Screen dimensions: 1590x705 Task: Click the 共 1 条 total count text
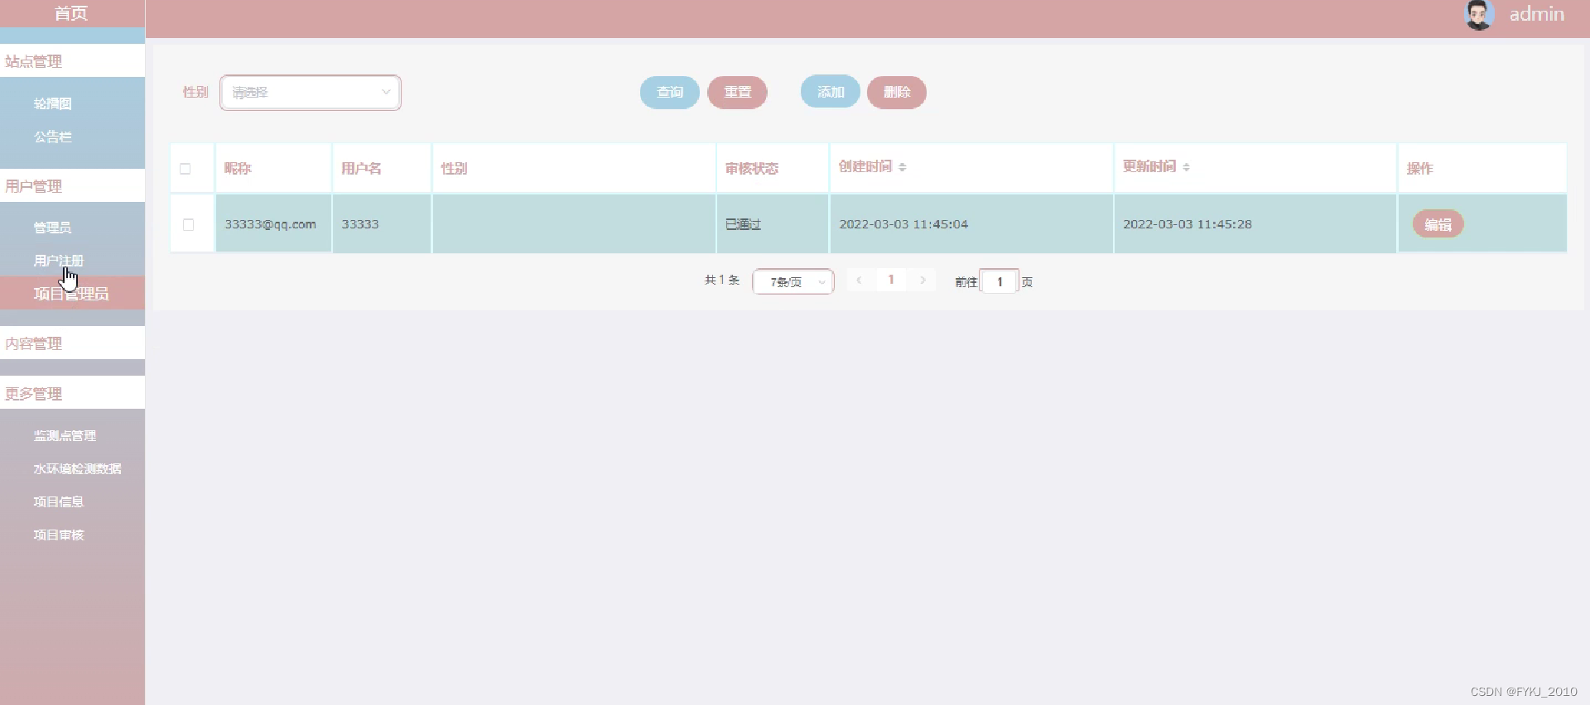(722, 281)
